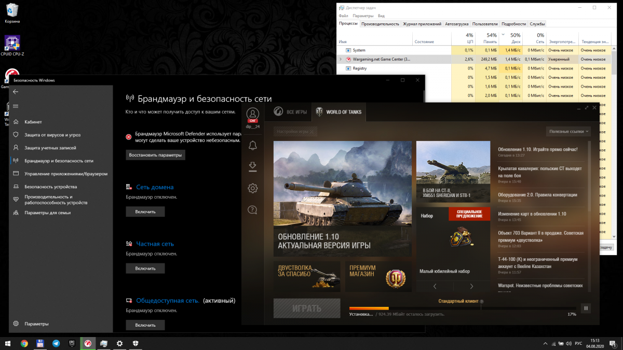Turn on Private network firewall with Включить

click(145, 269)
